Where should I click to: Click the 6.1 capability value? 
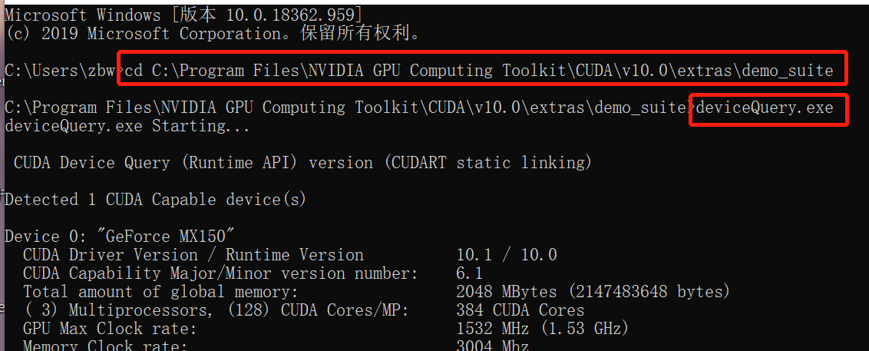tap(469, 273)
